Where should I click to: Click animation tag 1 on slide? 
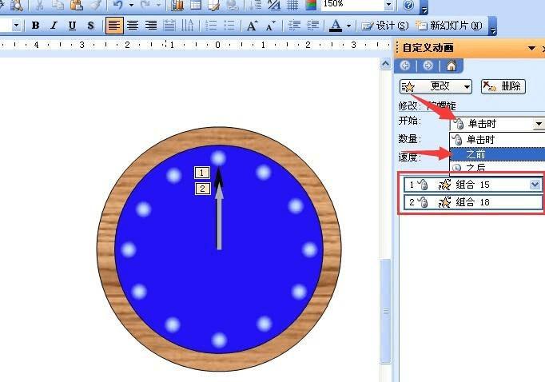202,173
